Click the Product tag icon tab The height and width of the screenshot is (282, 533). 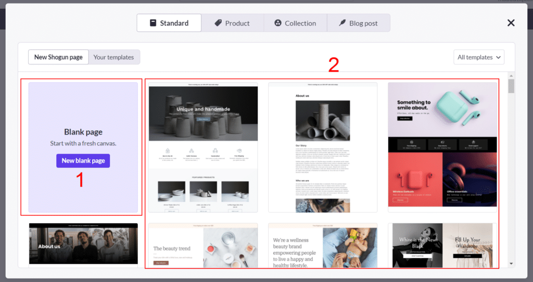[x=232, y=23]
